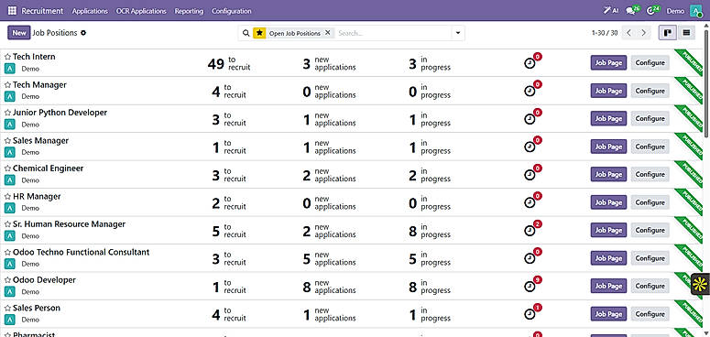This screenshot has width=710, height=337.
Task: Star the Odoo Developer position
Action: [7, 280]
